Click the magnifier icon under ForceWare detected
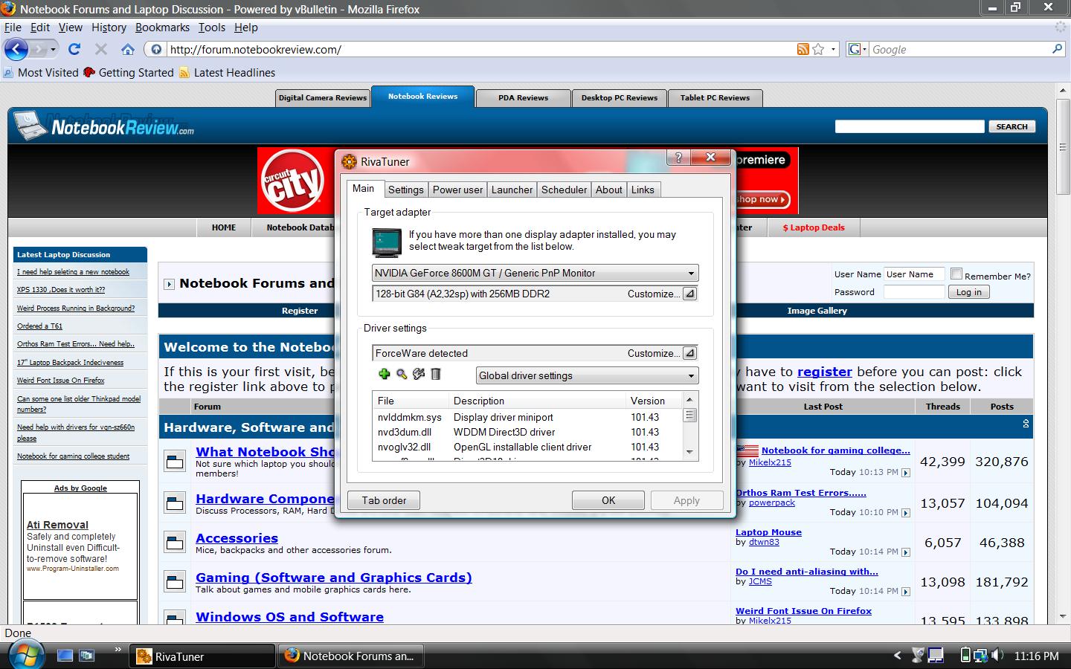 point(402,375)
